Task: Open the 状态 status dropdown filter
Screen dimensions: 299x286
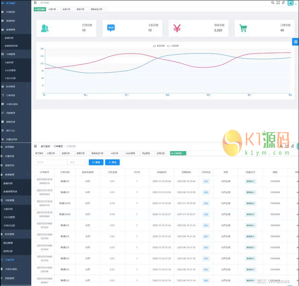Action: coord(77,162)
